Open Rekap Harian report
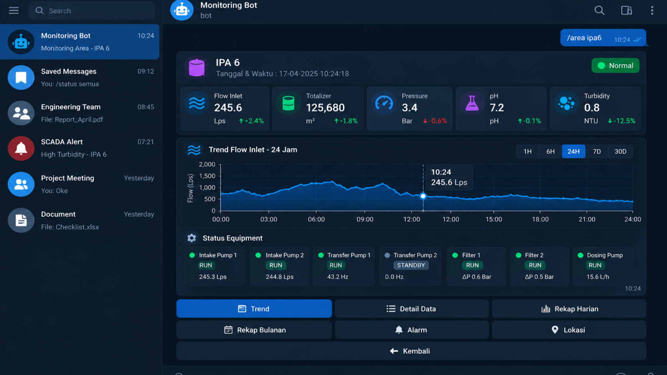 click(x=569, y=308)
